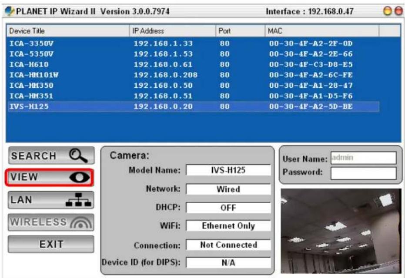The width and height of the screenshot is (405, 278).
Task: Open LAN settings button
Action: click(51, 200)
